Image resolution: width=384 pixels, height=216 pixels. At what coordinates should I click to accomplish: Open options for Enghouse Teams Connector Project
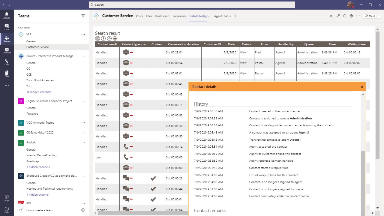[x=83, y=101]
